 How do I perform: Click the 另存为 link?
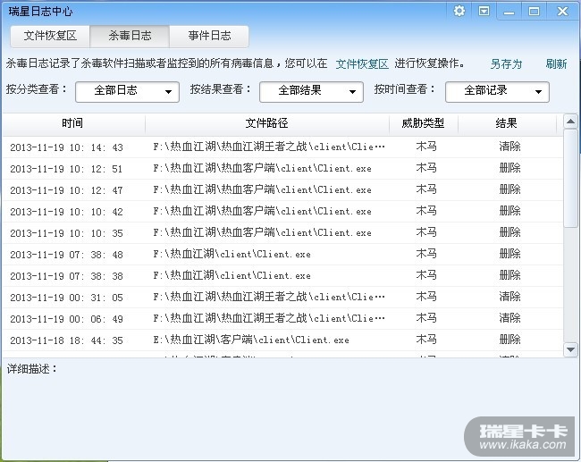point(506,64)
